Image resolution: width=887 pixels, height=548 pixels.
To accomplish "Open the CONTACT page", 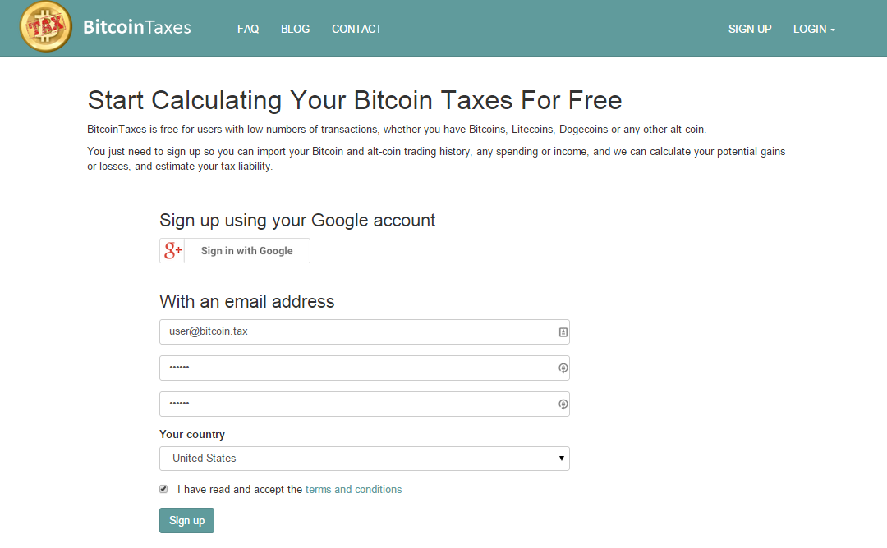I will [356, 29].
